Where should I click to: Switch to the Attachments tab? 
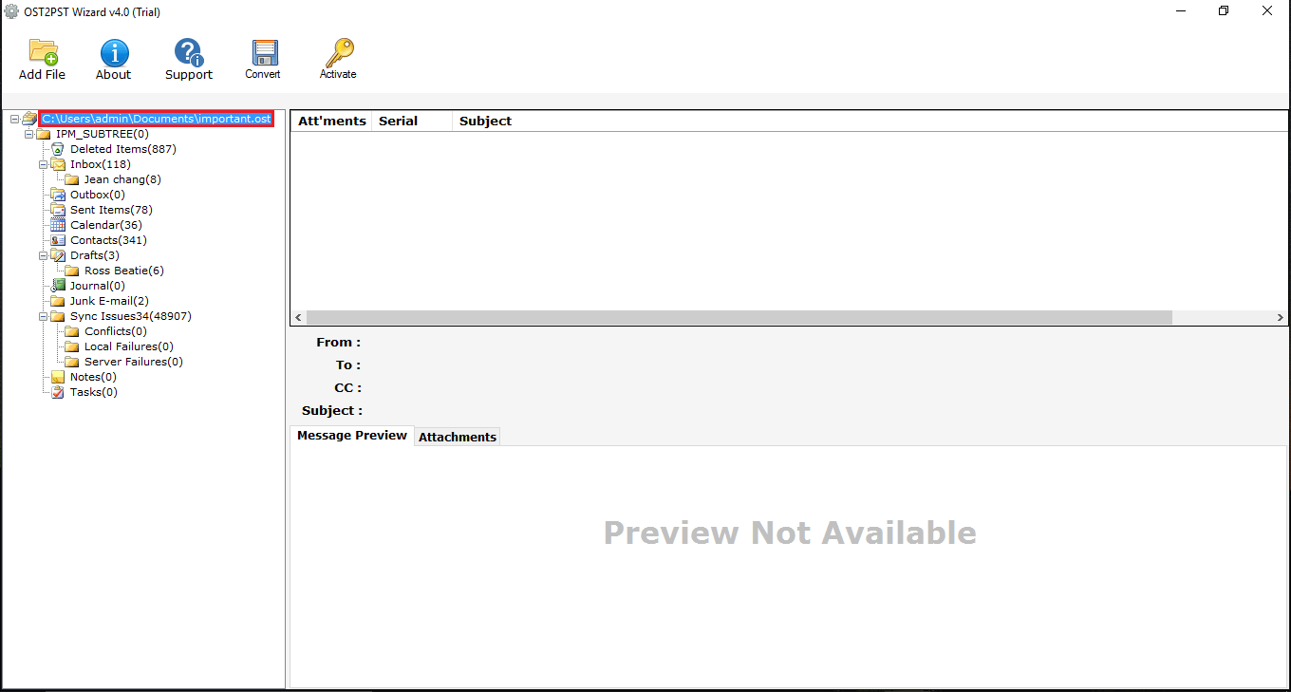coord(458,437)
